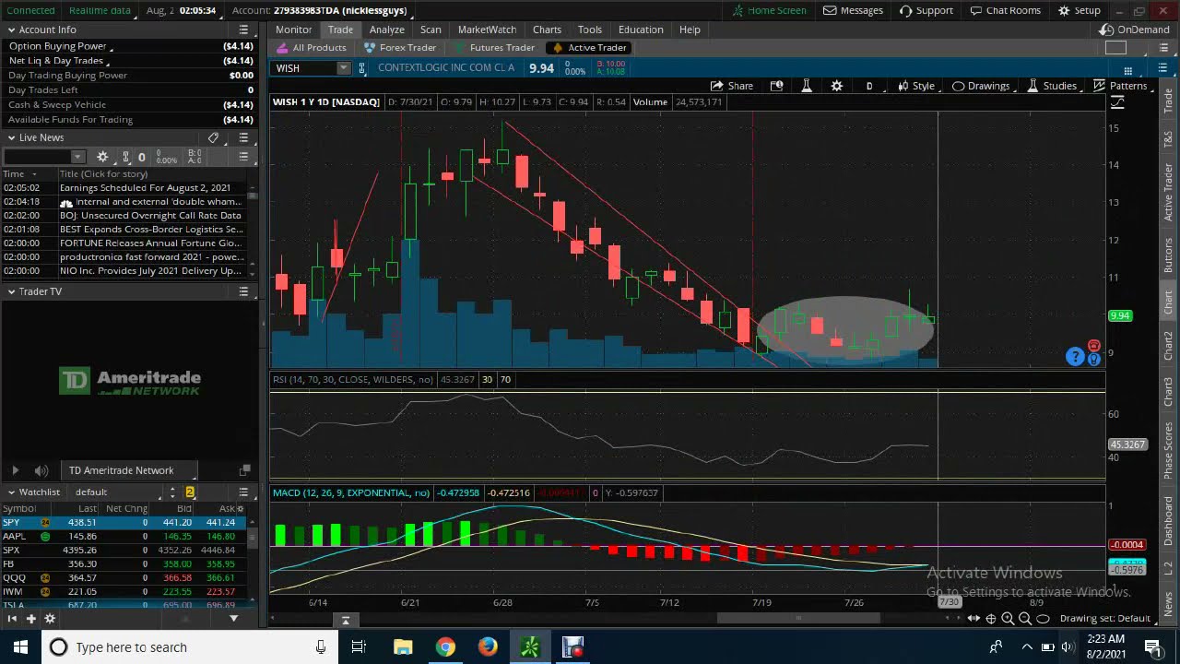This screenshot has height=664, width=1180.
Task: Switch to the Analyze tab
Action: [x=387, y=30]
